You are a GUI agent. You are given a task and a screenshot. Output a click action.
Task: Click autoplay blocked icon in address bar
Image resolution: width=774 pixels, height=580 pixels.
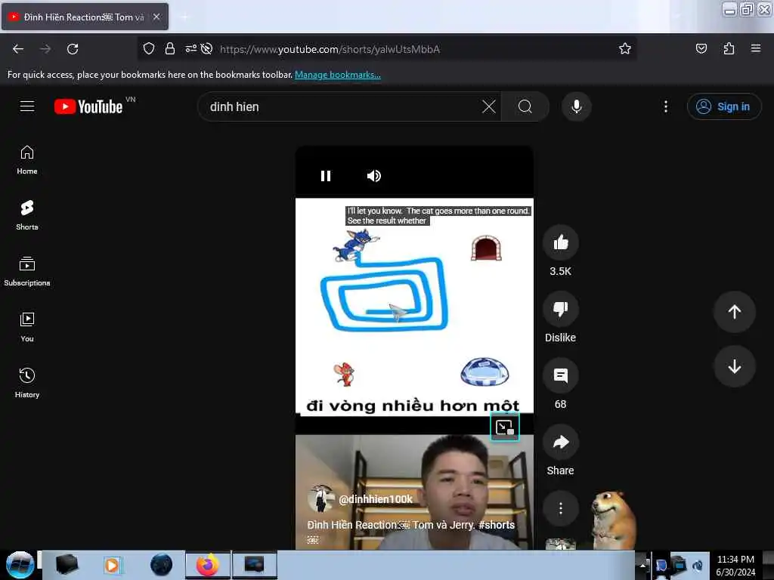pyautogui.click(x=207, y=49)
